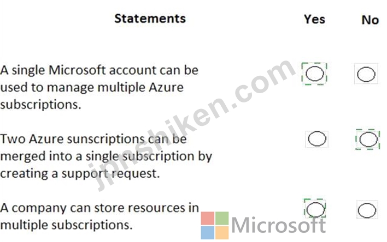387x242 pixels.
Task: Click the misspelled word sunscriptions
Action: pos(106,140)
